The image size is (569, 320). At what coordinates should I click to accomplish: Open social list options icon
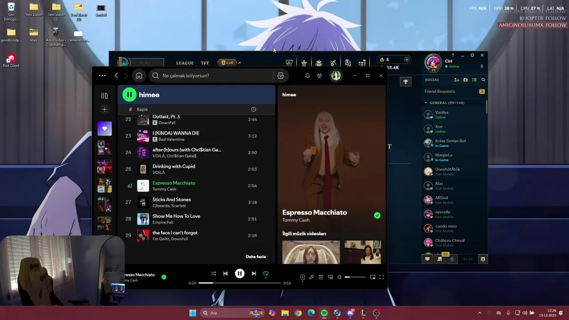click(474, 80)
